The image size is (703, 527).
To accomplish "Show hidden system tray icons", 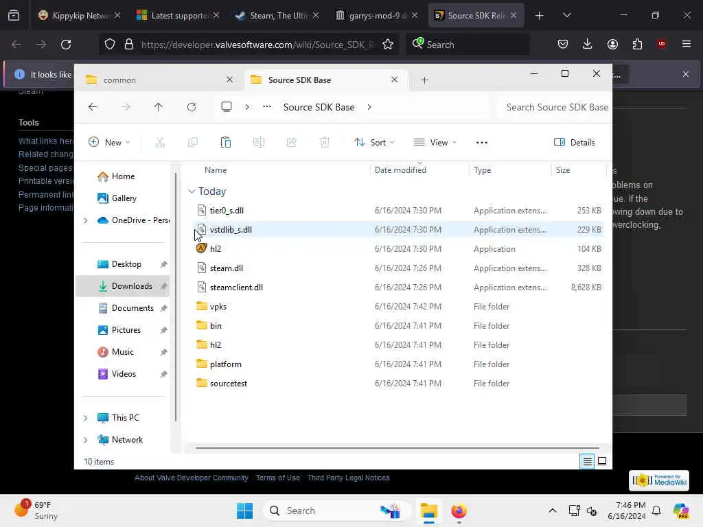I will tap(553, 511).
